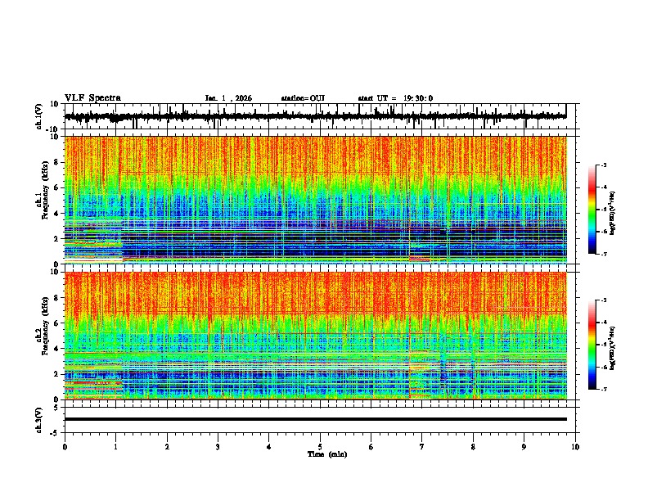This screenshot has height=501, width=648.
Task: Click the ch.3(V) flat black trace
Action: pos(315,419)
